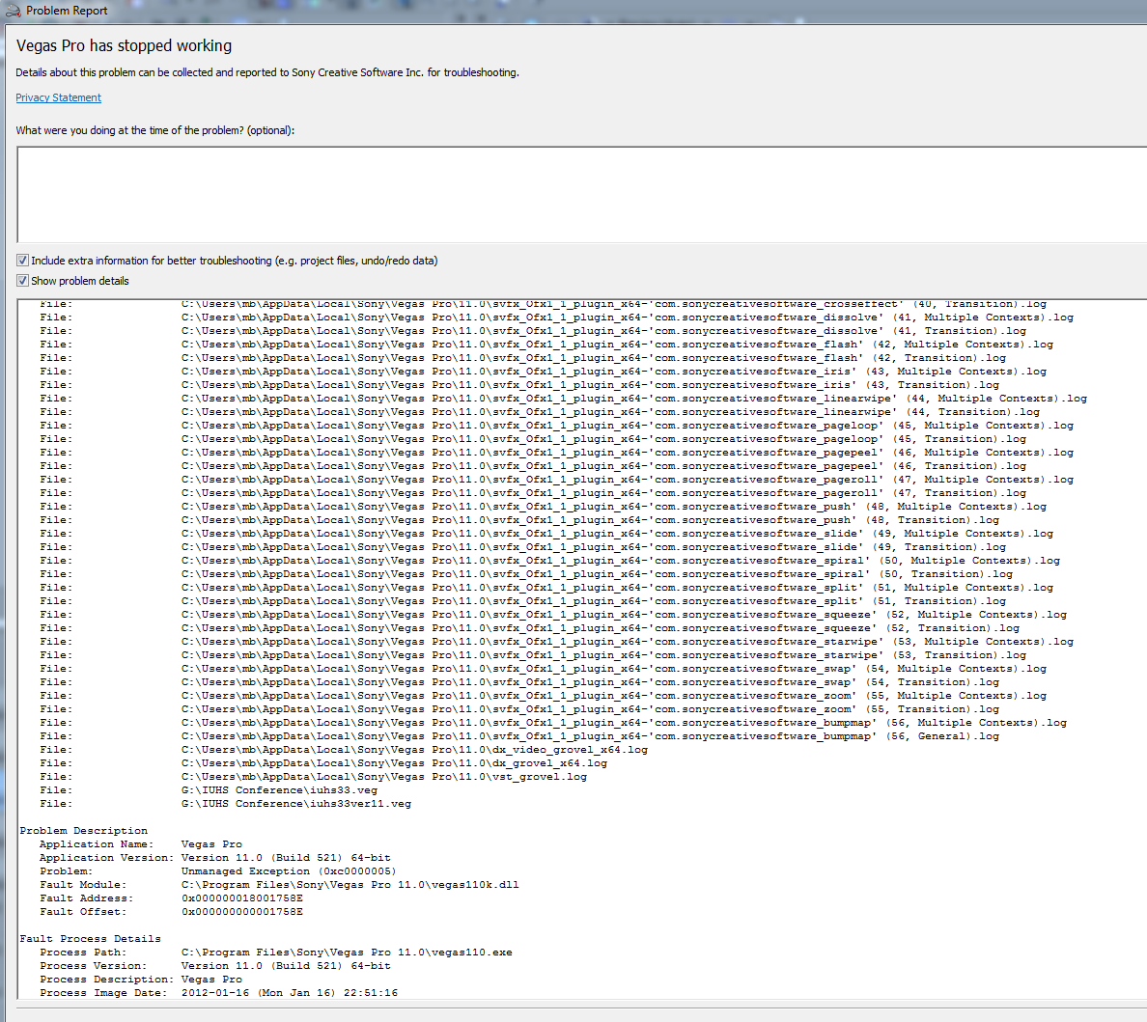The image size is (1147, 1022).
Task: Select the Unmanaged Exception (0xc0000005) text
Action: click(289, 871)
